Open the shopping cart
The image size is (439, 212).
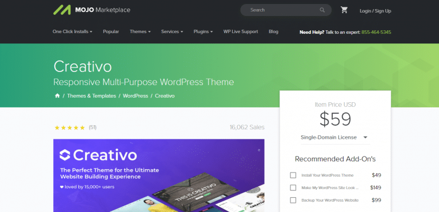[344, 10]
